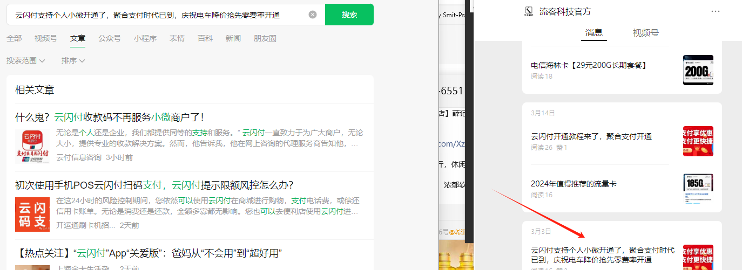
Task: Open article 热点关注 云闪付App关爱版
Action: coord(149,253)
